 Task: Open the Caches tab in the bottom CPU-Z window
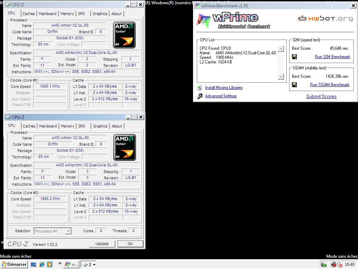point(29,126)
